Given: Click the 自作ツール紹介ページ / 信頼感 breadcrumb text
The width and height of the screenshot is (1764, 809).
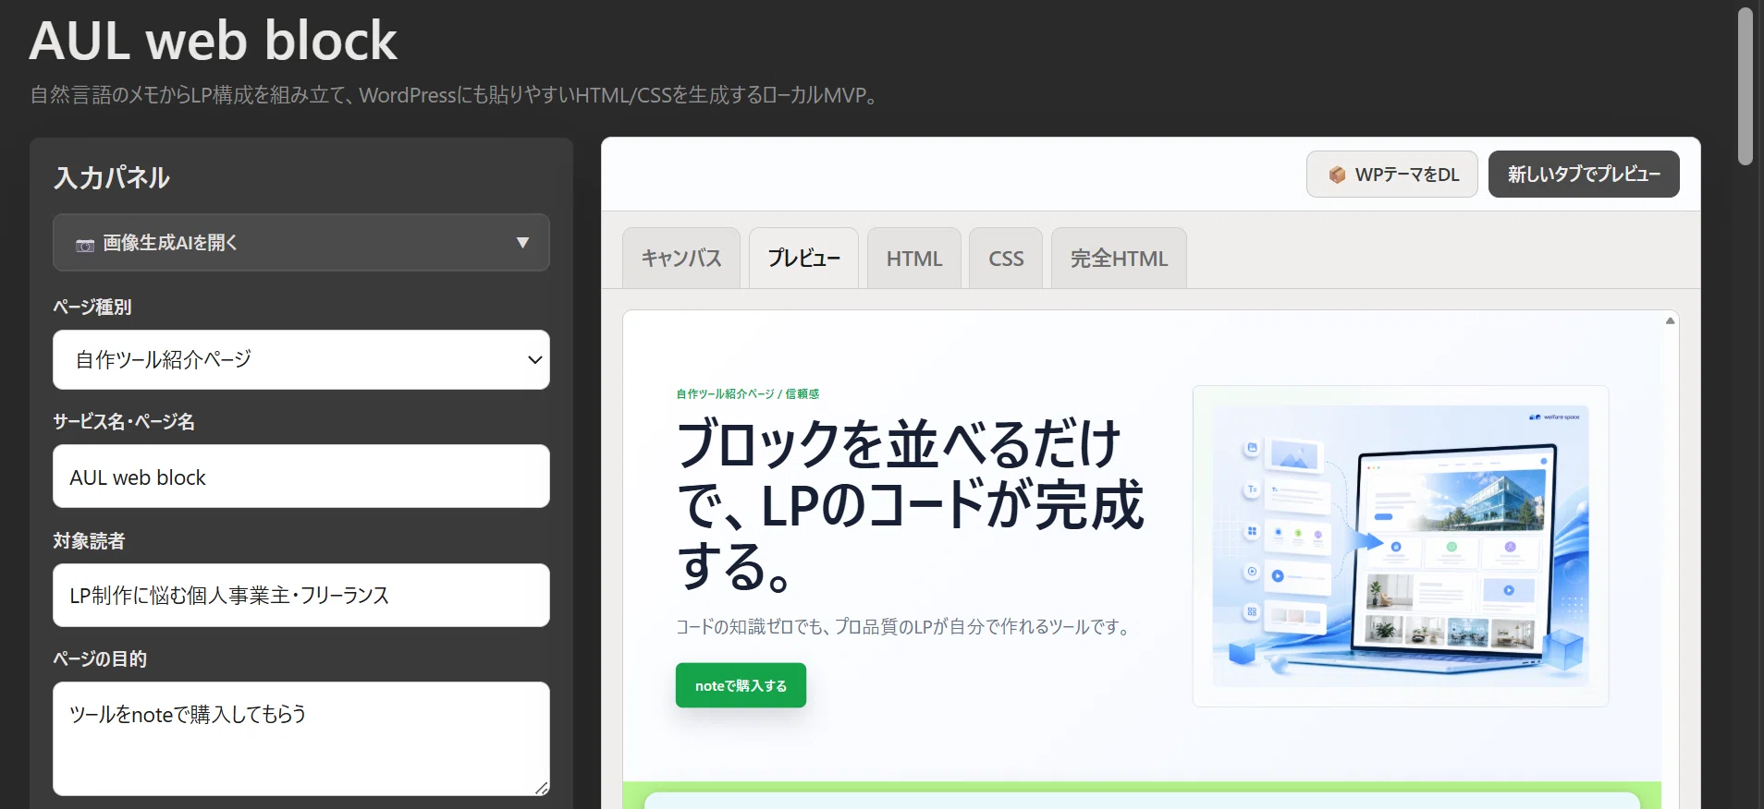Looking at the screenshot, I should click(747, 393).
